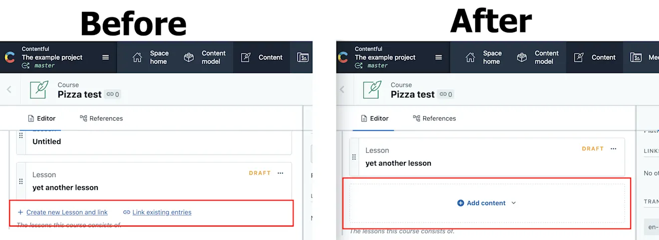Screen dimensions: 659x240
Task: Open Content section in After navbar
Action: 595,57
